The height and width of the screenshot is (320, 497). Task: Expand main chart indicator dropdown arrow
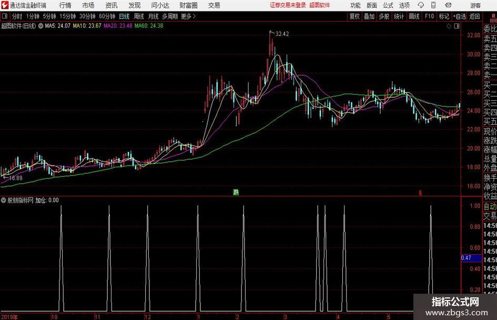(x=40, y=26)
